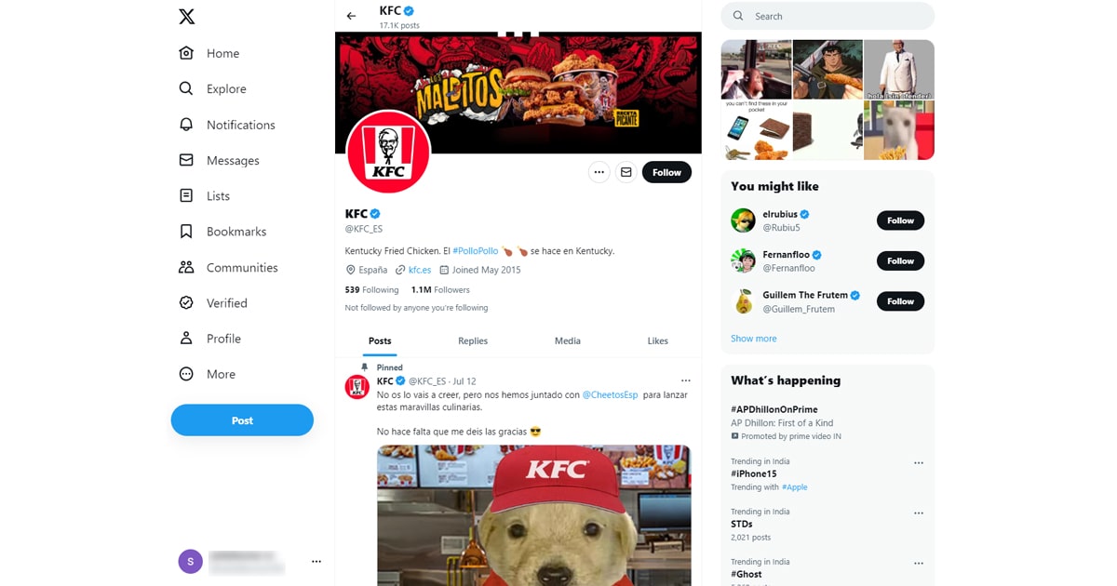Open the Colonel Sanders media thumbnail
Screen dimensions: 1117x586
[x=898, y=70]
